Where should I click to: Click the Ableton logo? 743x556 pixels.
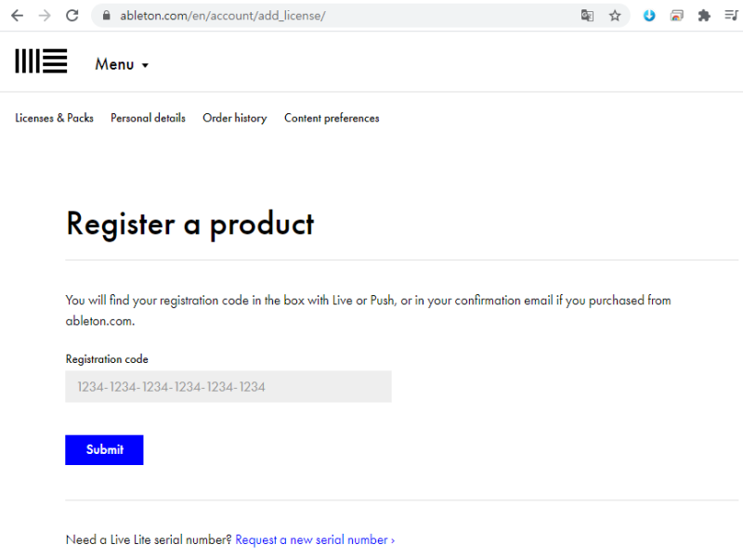41,61
